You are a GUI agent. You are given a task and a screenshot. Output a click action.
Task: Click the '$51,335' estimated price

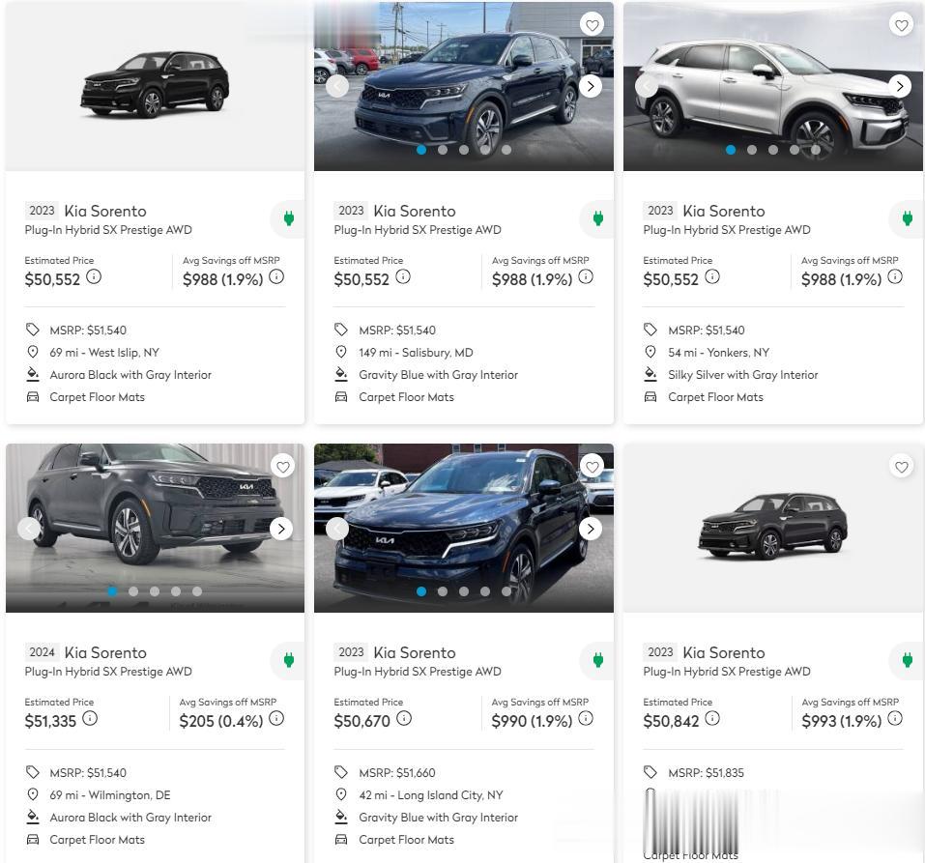click(x=50, y=721)
